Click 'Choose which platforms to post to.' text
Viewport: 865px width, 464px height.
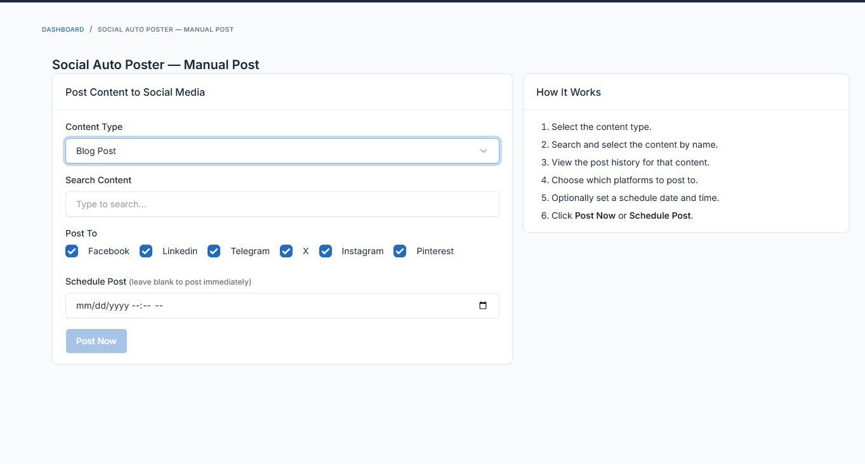pos(624,180)
